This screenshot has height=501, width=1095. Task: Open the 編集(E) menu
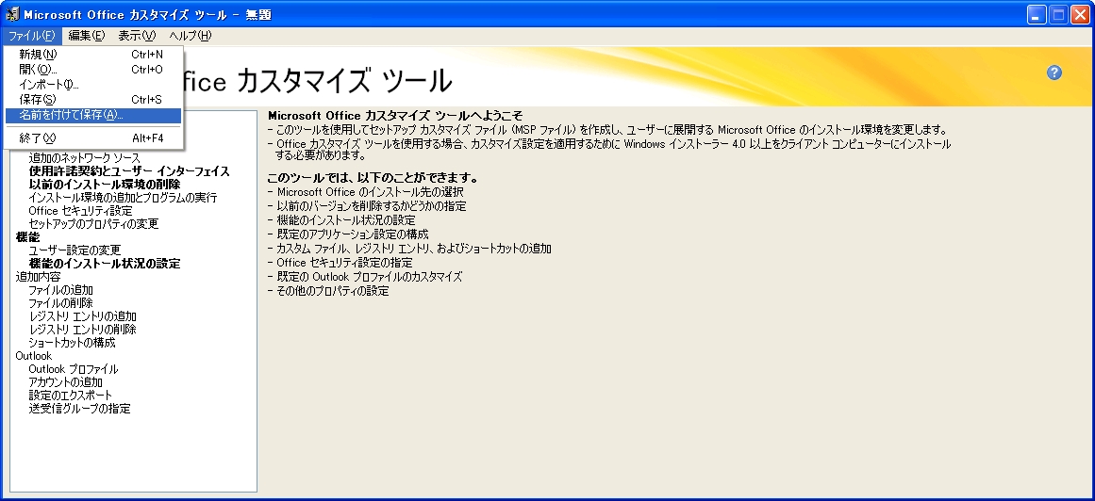(x=86, y=36)
